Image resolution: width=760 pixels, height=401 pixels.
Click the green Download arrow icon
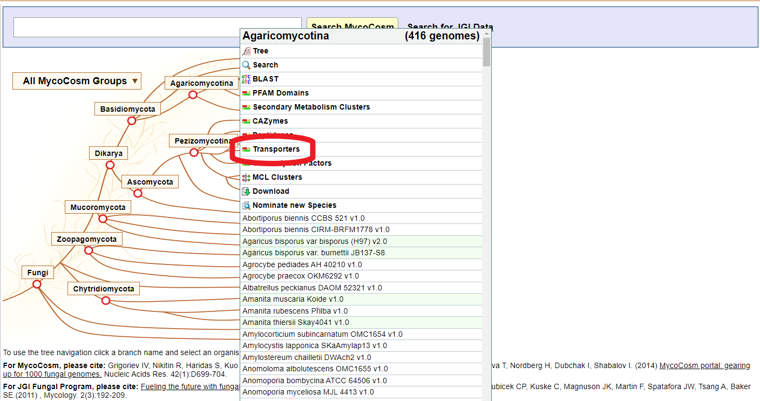[246, 191]
